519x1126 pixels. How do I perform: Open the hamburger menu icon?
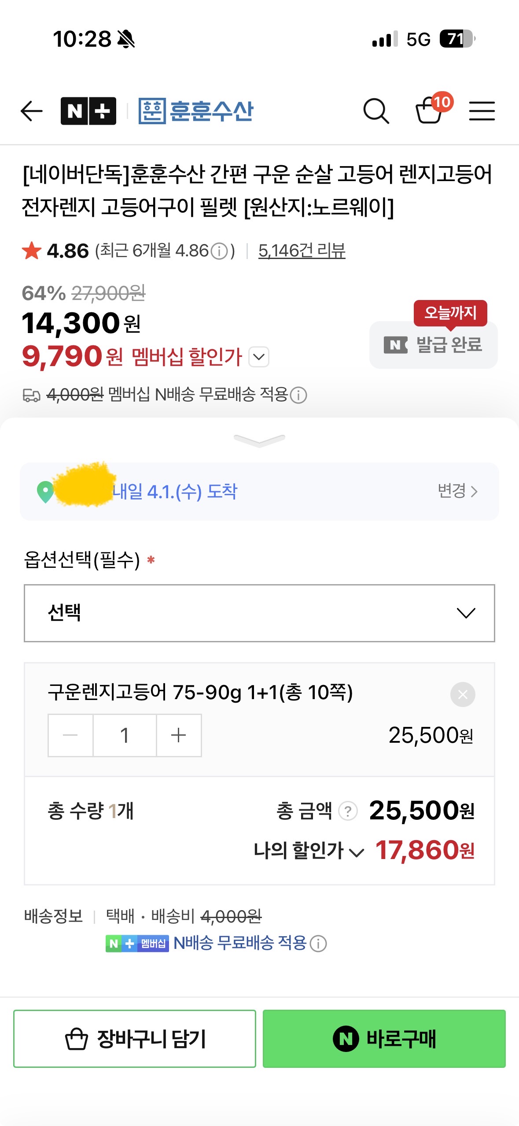click(482, 111)
